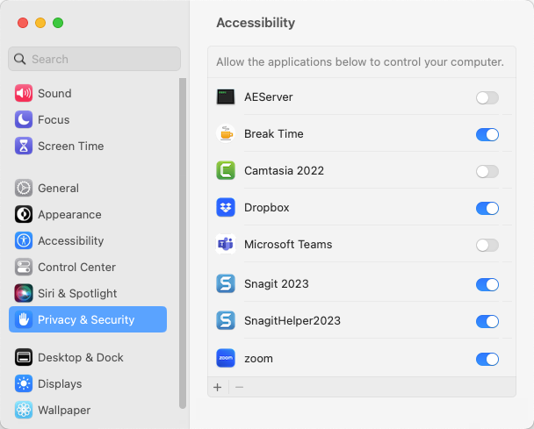Click the AEServer terminal icon

point(226,97)
